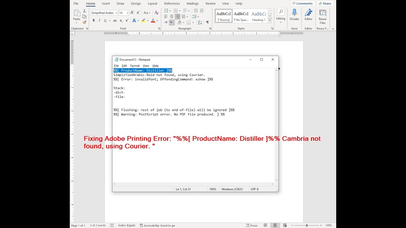The image size is (406, 228).
Task: Click the Dictate microphone icon
Action: pos(294,13)
